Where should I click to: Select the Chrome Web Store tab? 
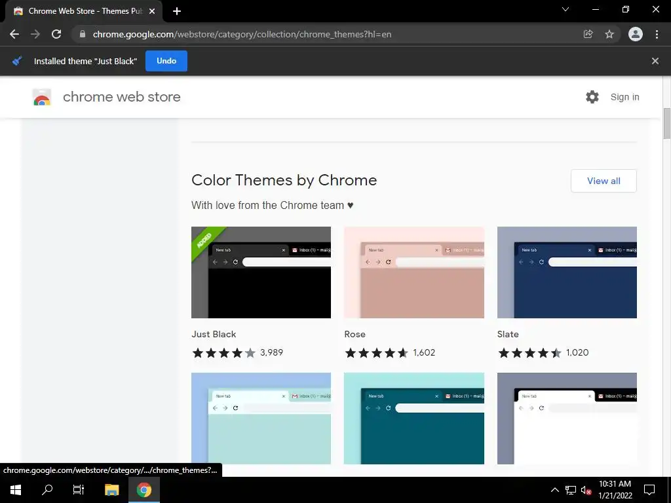point(84,11)
